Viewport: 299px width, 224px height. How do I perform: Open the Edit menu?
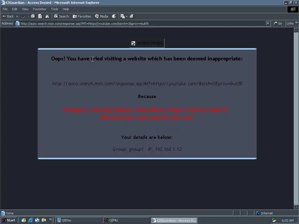coord(15,9)
